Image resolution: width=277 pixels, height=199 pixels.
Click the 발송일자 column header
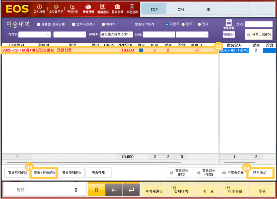(234, 45)
